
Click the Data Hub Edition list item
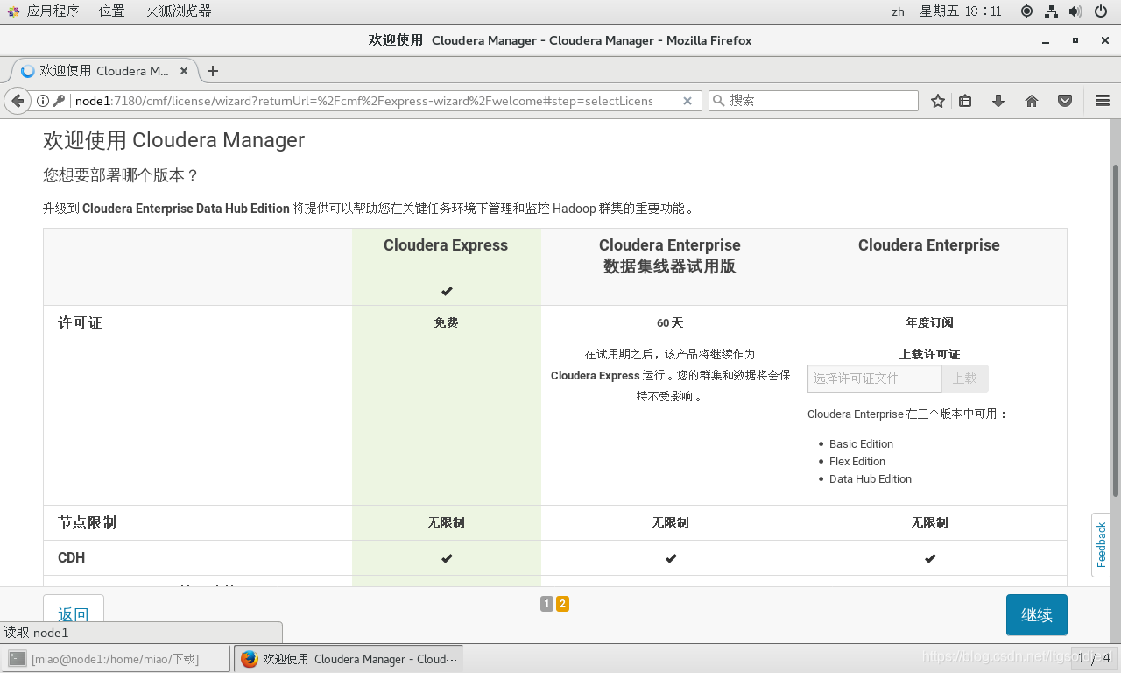[870, 478]
